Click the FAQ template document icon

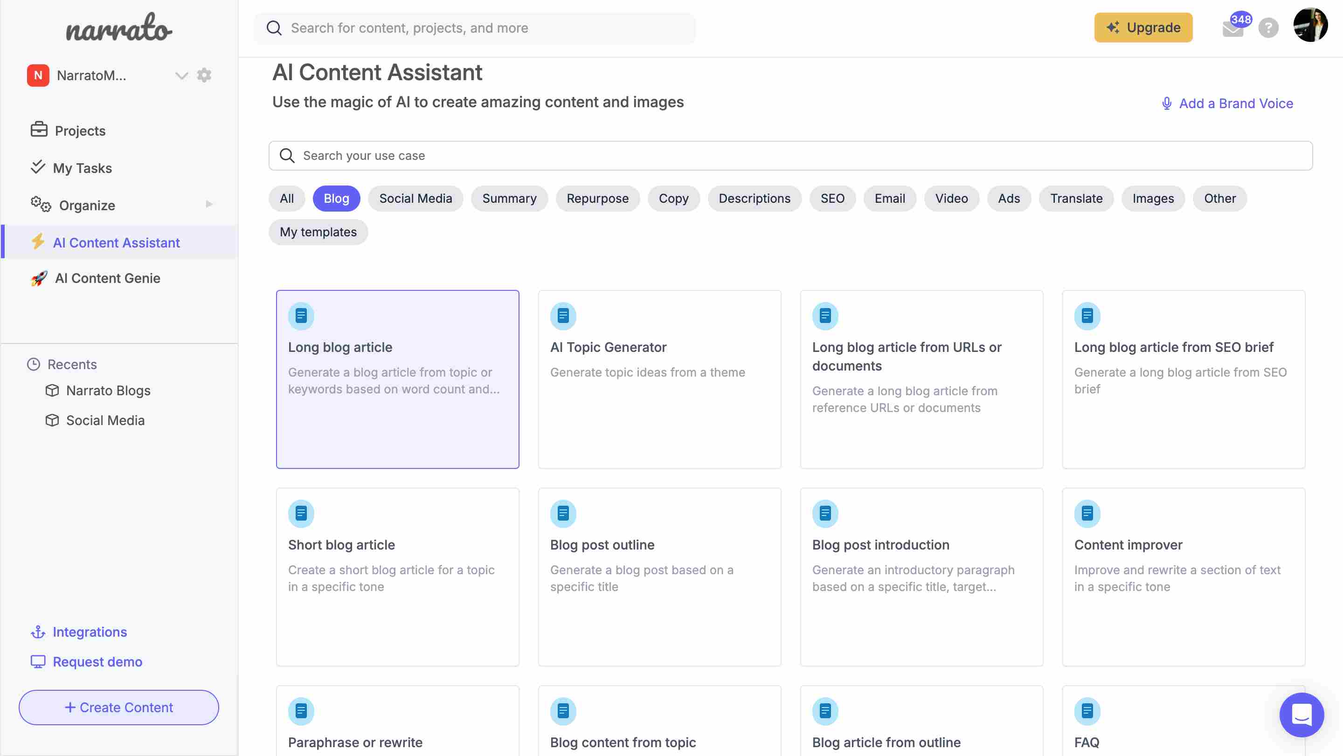tap(1087, 711)
